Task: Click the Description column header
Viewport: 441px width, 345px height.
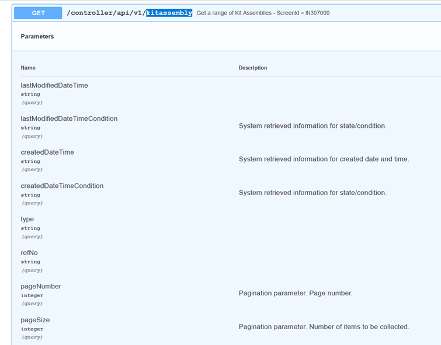Action: coord(253,68)
